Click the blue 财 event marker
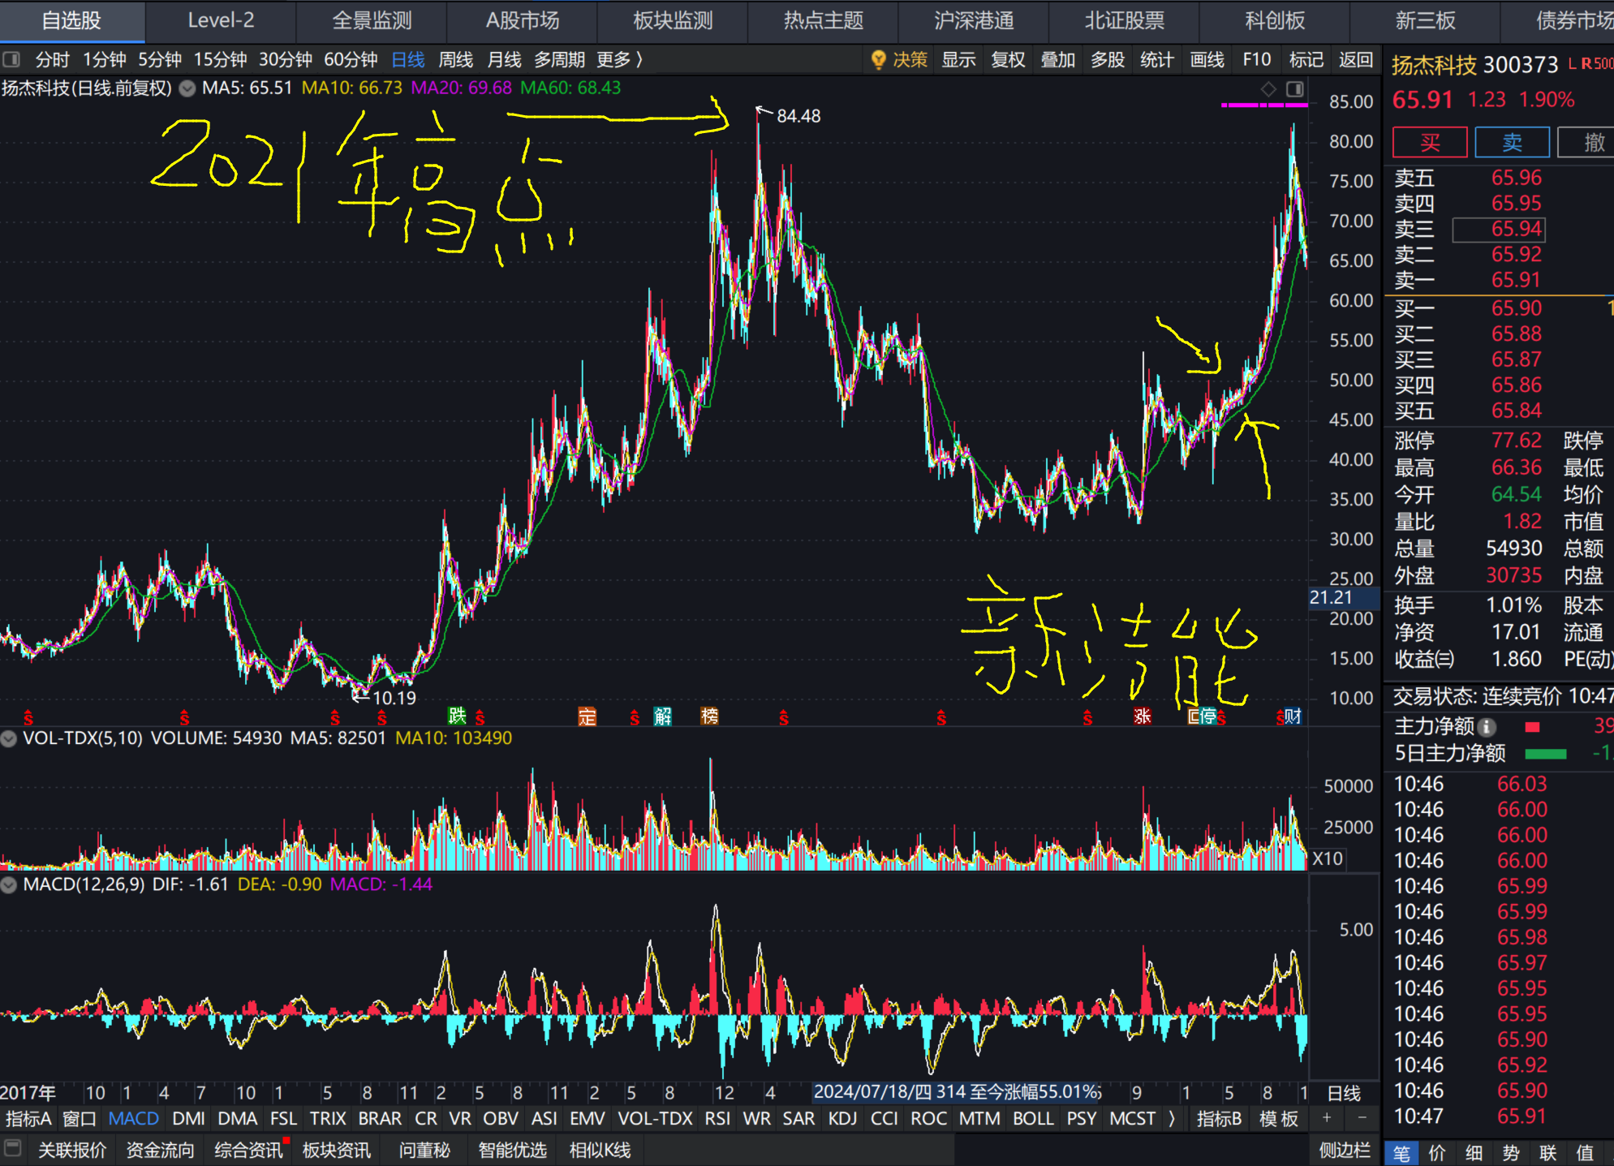Viewport: 1614px width, 1166px height. tap(1293, 716)
